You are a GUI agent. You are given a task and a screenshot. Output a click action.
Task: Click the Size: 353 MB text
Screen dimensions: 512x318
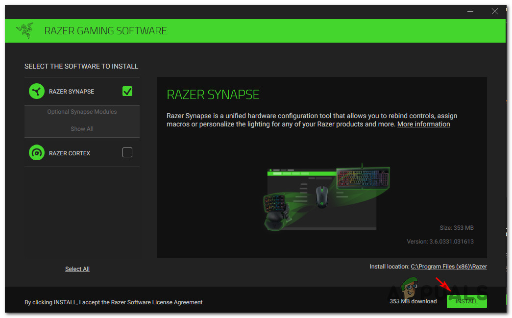457,228
